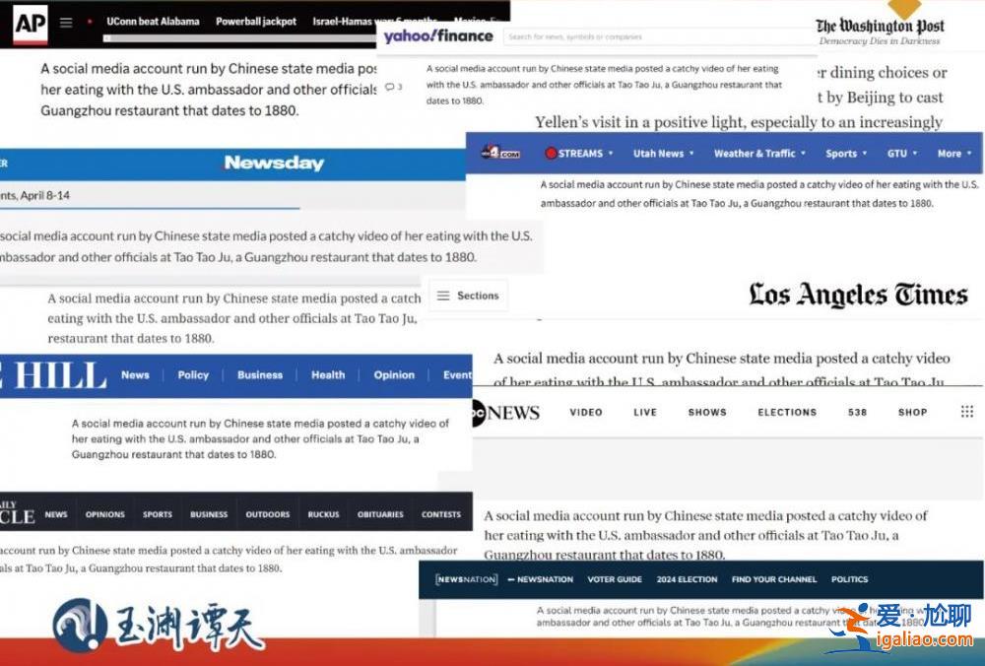Expand the Sports dropdown in blue bar

(x=865, y=154)
